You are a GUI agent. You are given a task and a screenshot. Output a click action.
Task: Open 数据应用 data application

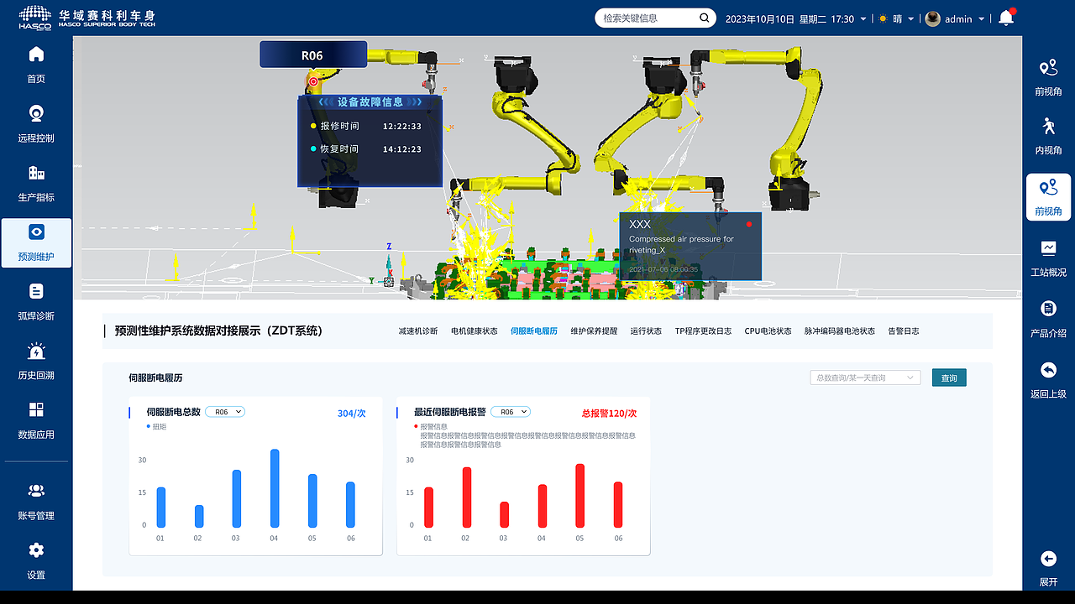pyautogui.click(x=36, y=420)
